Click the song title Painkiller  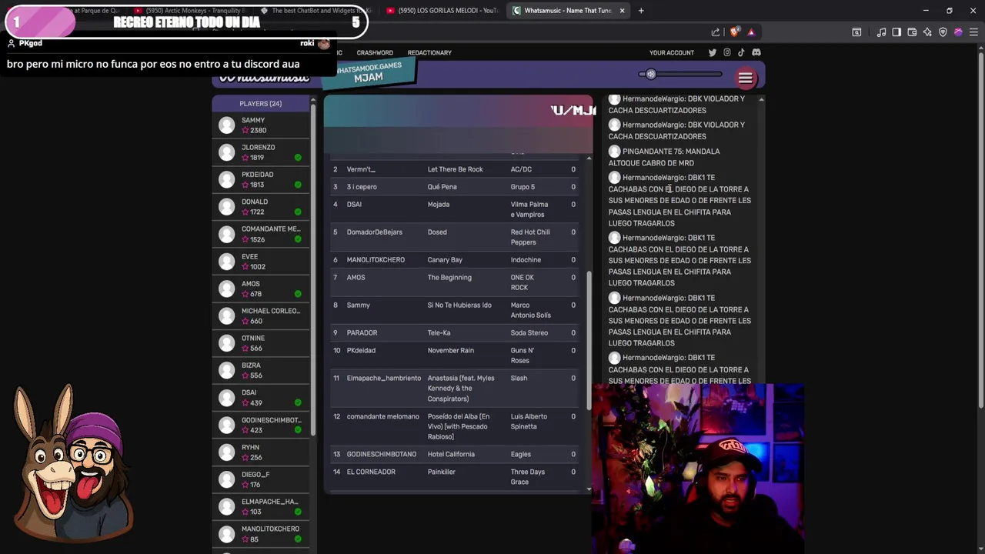[x=441, y=472]
